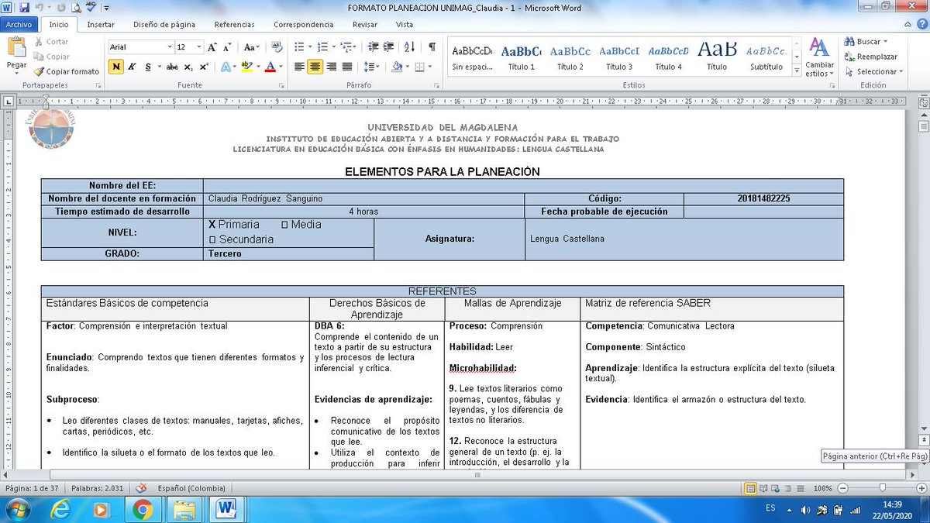
Task: Activate Copiar formato painter
Action: coord(67,71)
